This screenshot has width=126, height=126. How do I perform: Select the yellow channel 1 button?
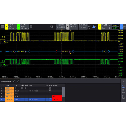click(x=6, y=27)
